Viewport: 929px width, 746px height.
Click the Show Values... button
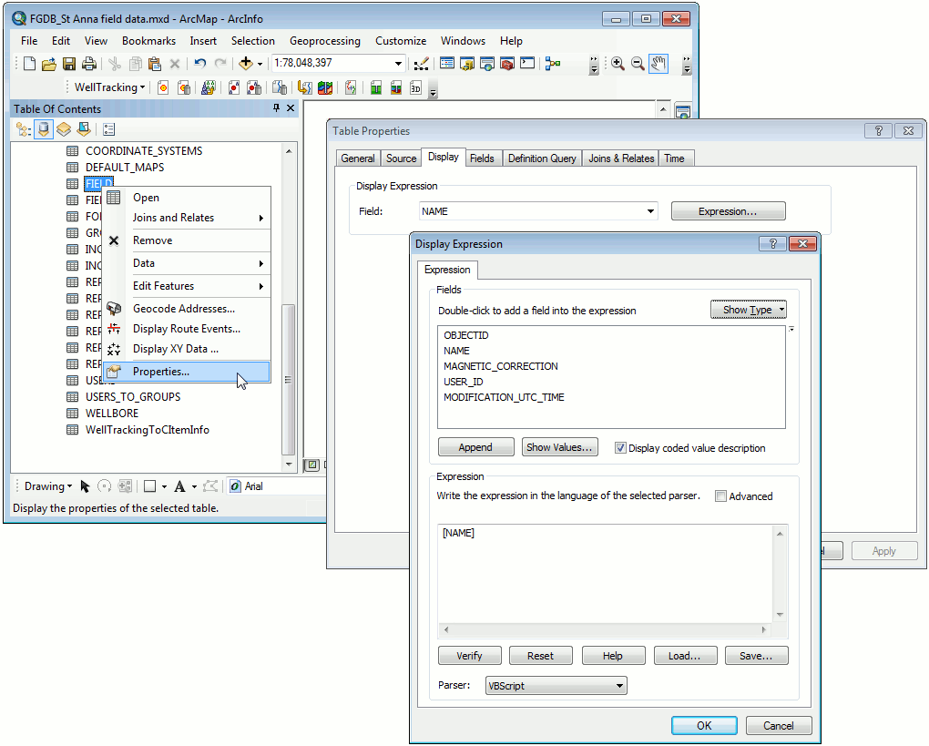560,447
